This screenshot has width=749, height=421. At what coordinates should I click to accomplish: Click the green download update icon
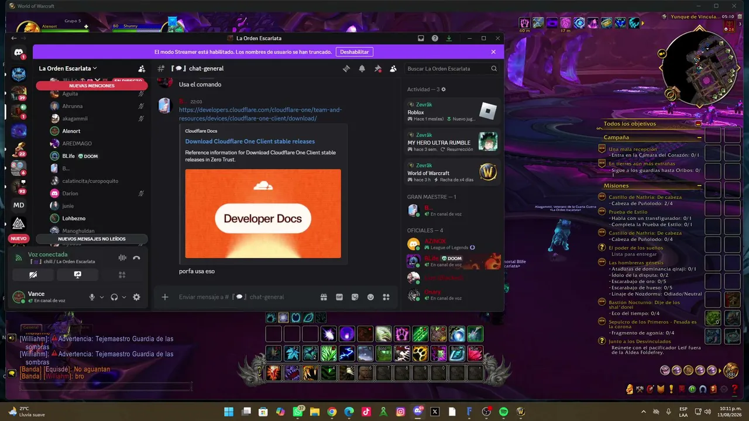(449, 38)
